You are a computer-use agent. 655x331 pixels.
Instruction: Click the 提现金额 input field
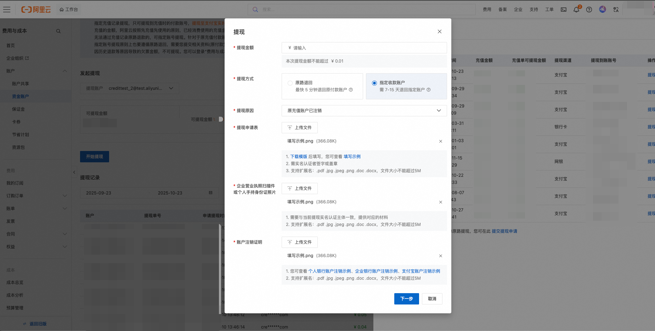click(x=364, y=48)
